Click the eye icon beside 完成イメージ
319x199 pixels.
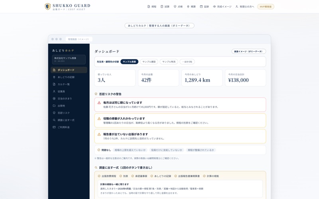click(x=215, y=7)
